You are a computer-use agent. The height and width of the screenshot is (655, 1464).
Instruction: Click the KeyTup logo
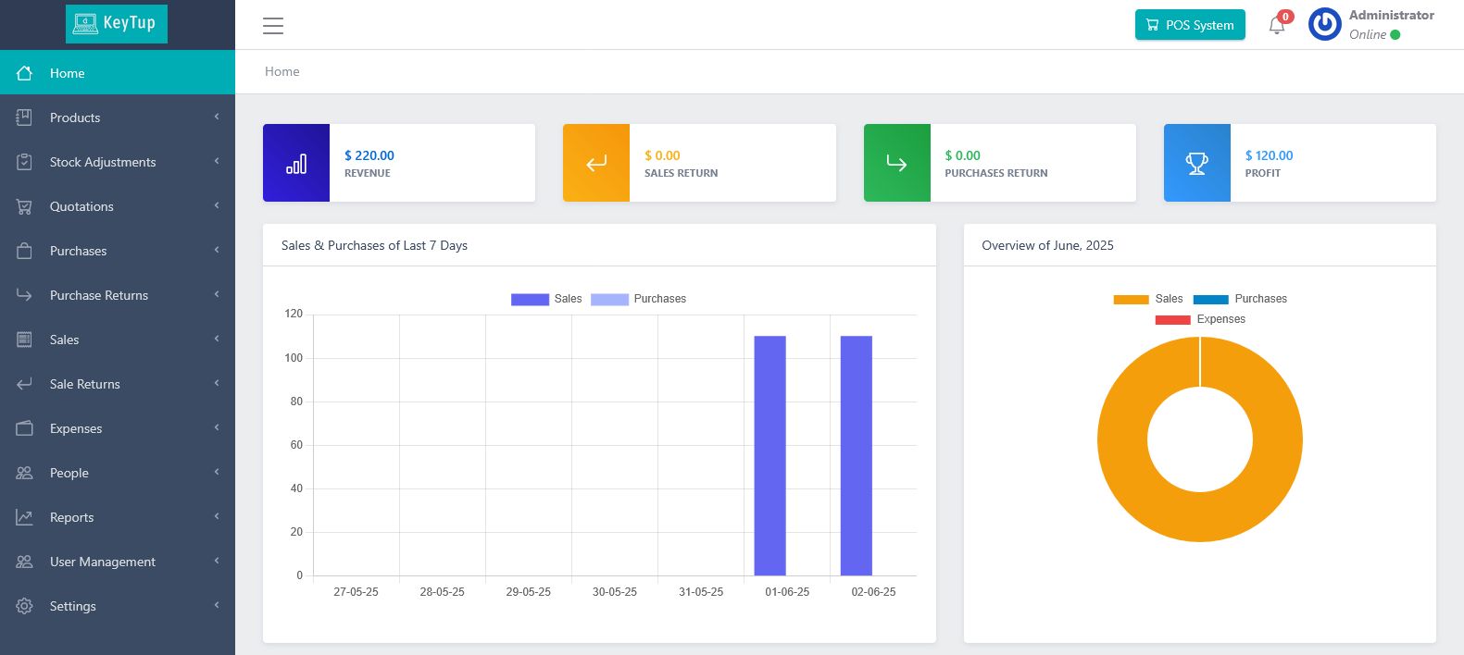(117, 23)
